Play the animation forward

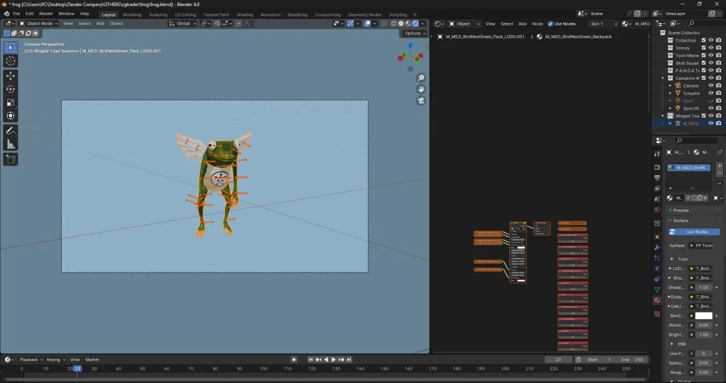(333, 359)
